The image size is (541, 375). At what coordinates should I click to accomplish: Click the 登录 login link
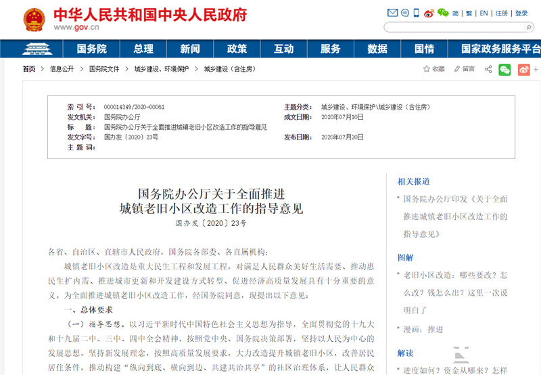tap(521, 13)
